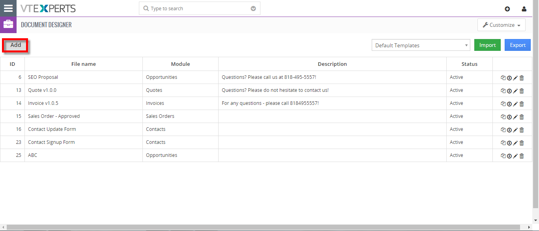
Task: Download the Contact Update Form template
Action: 509,130
